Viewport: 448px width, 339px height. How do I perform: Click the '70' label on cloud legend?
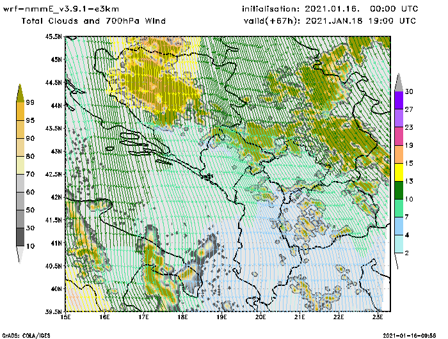click(30, 174)
